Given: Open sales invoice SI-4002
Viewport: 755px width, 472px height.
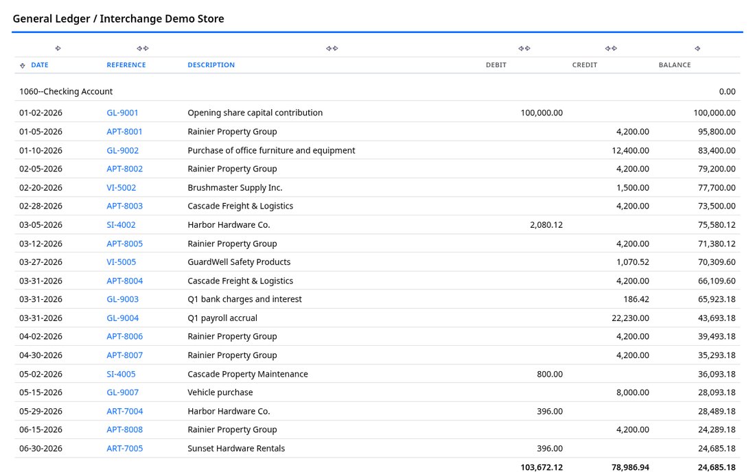Looking at the screenshot, I should 121,225.
